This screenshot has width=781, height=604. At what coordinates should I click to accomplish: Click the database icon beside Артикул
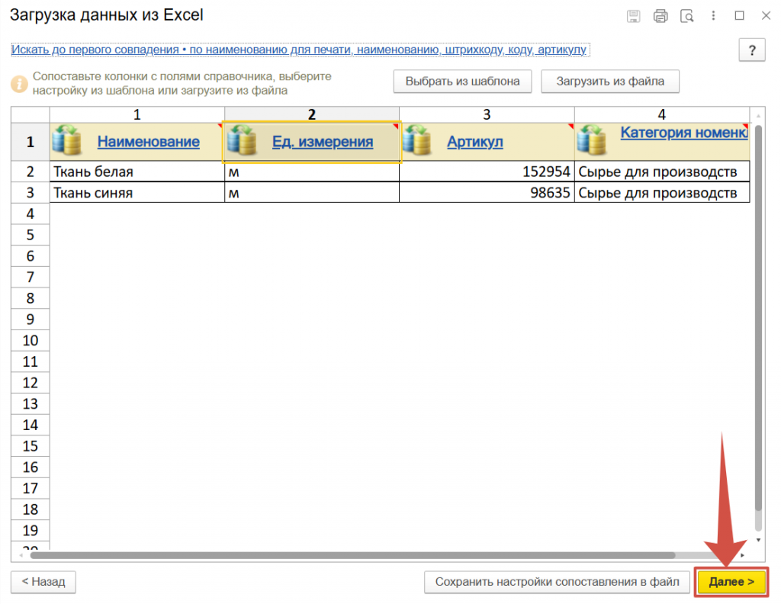(x=418, y=141)
